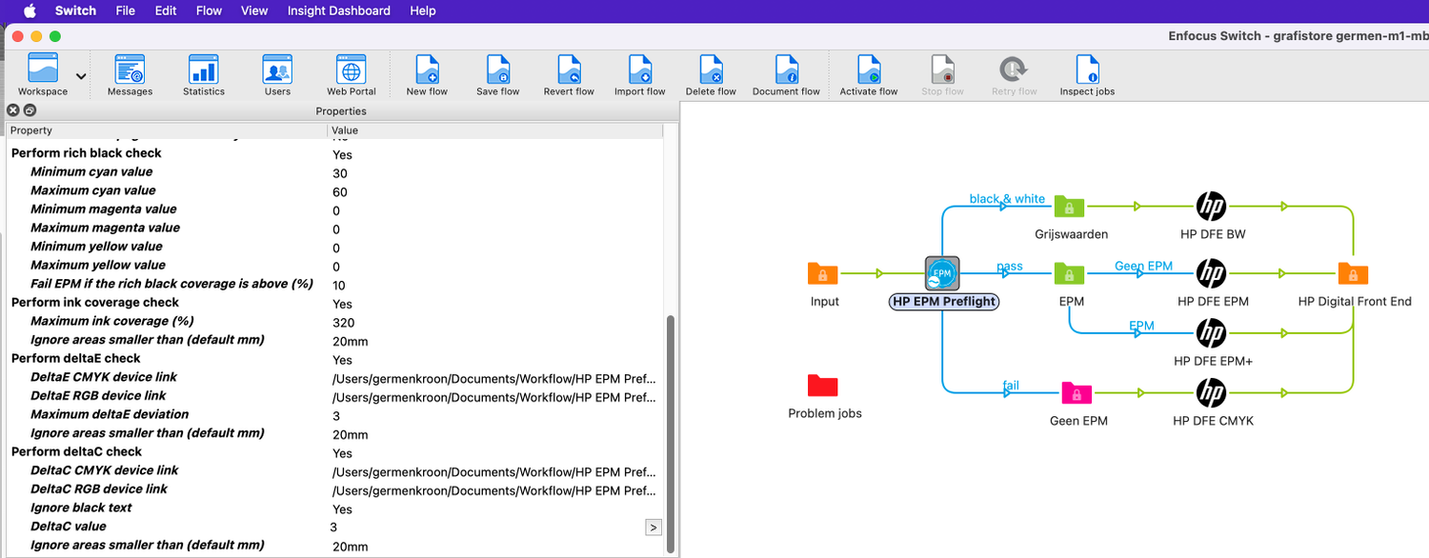Select the 'Perform deltaE check' row

tap(334, 359)
